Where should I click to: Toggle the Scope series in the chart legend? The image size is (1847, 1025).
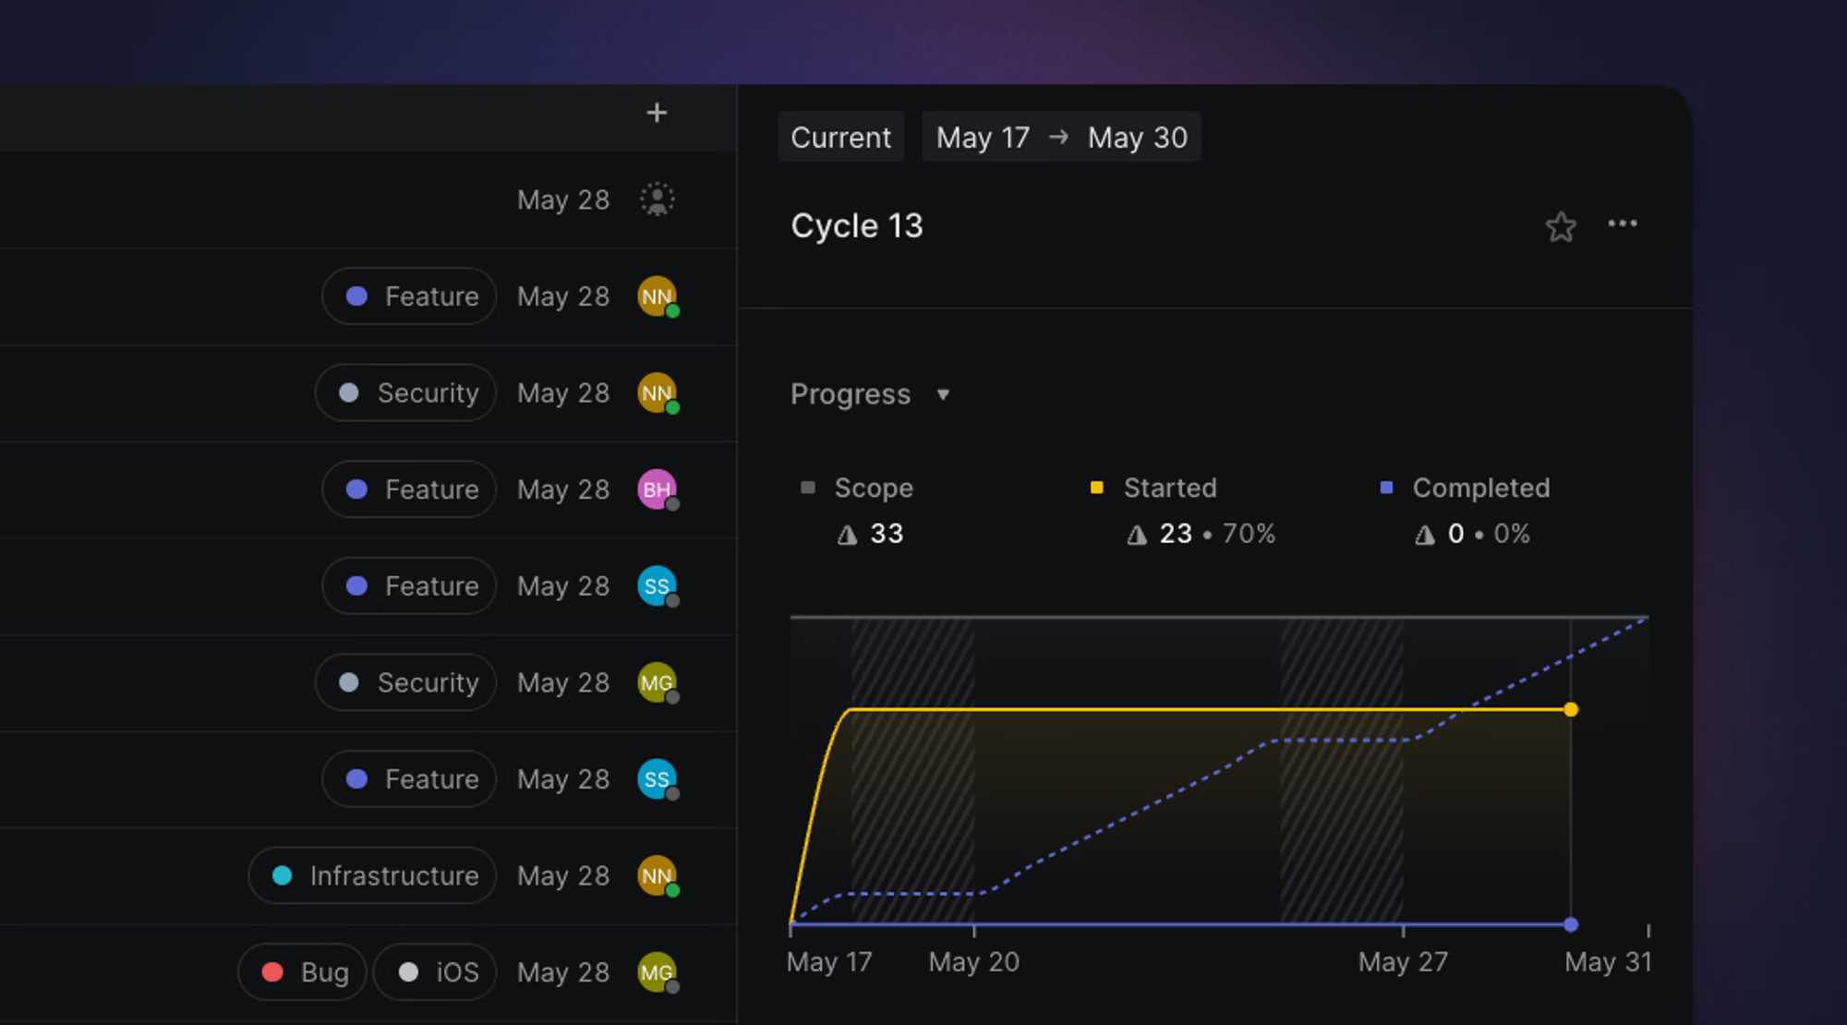[x=859, y=488]
